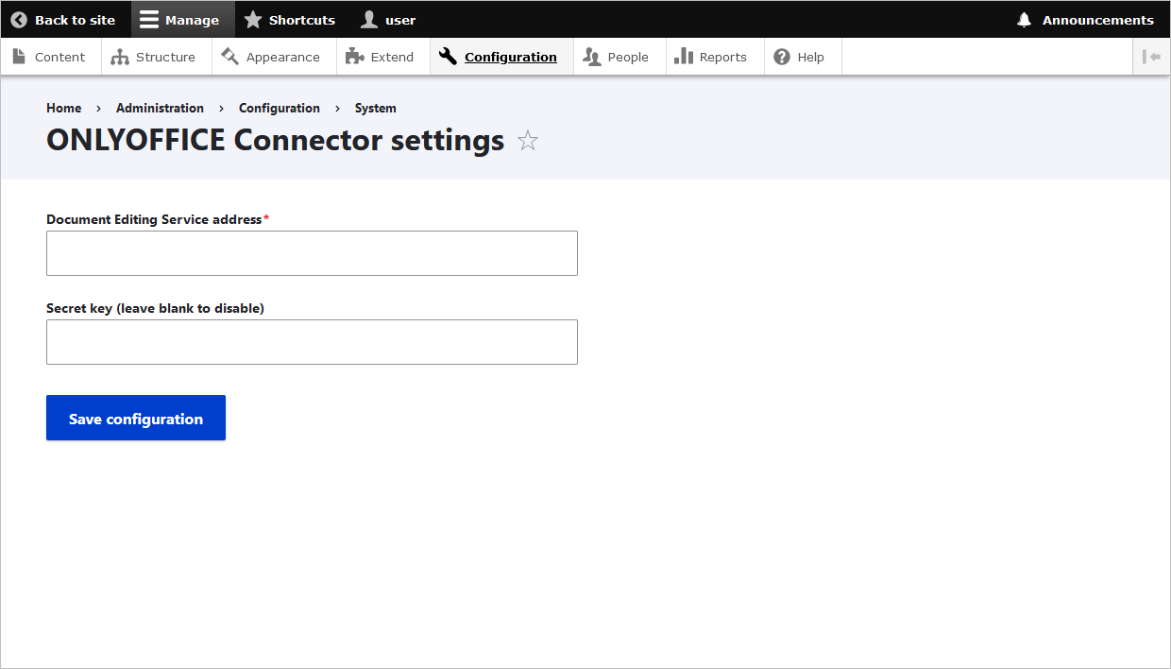The height and width of the screenshot is (669, 1171).
Task: Click the ONLYOFFICE Connector settings heading
Action: [x=275, y=140]
